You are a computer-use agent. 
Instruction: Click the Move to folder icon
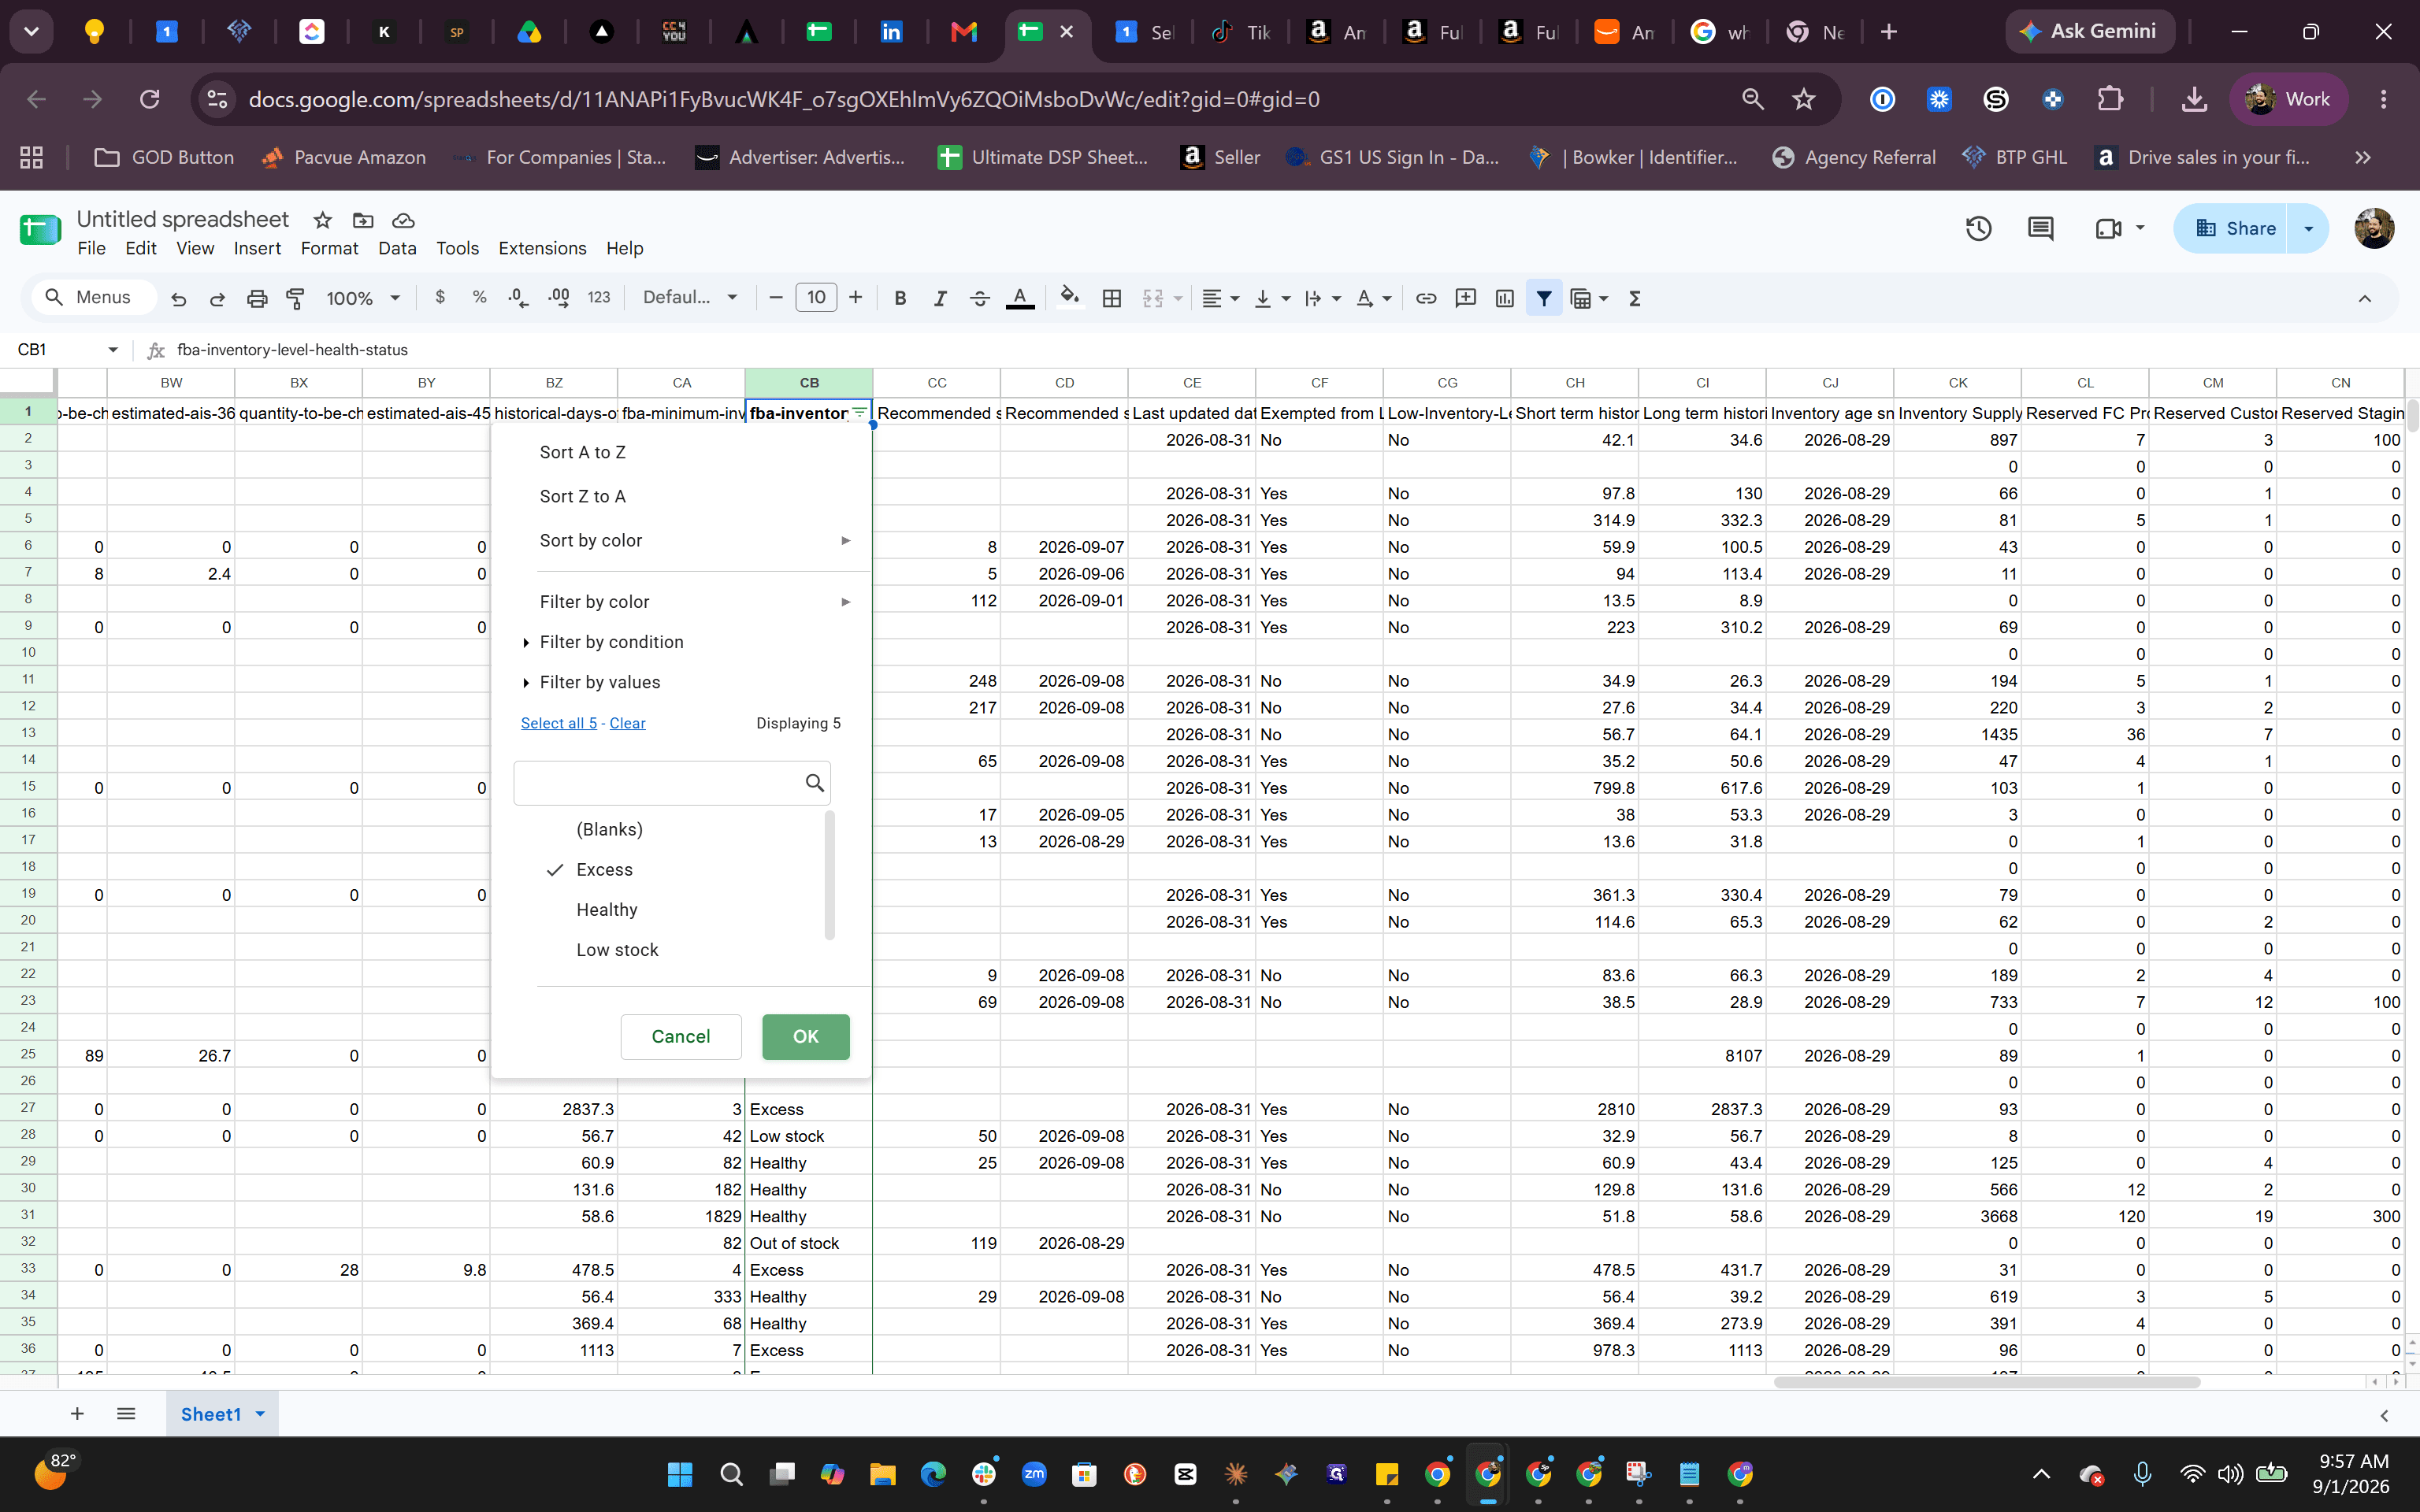(x=363, y=220)
